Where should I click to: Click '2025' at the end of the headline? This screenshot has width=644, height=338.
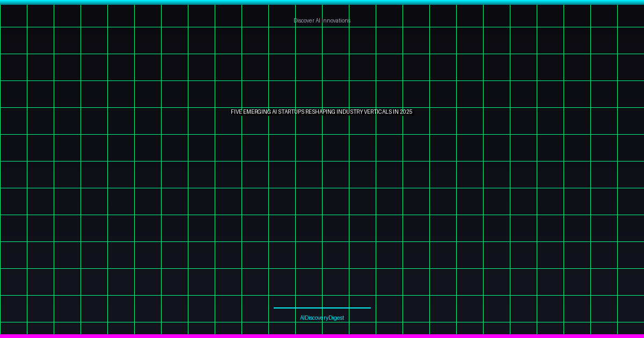click(406, 112)
